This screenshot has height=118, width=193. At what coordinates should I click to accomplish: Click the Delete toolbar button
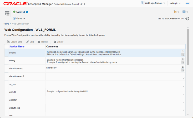[43, 42]
